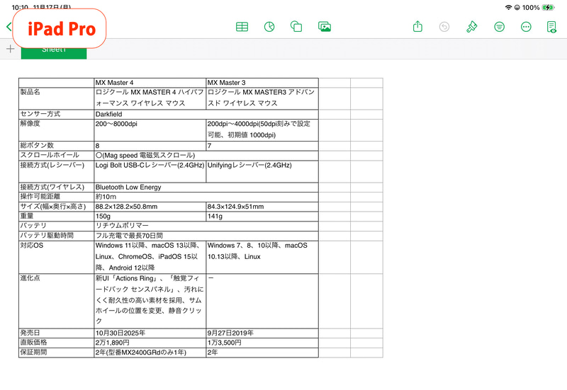Select the 発売日 label cell

point(57,333)
